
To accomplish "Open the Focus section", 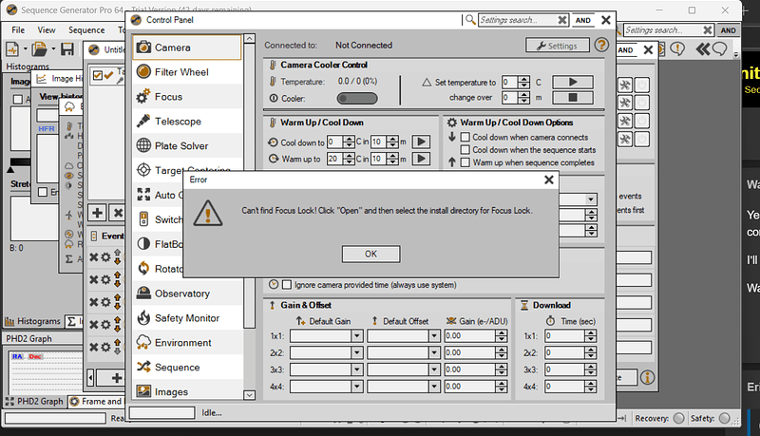I will [x=187, y=97].
